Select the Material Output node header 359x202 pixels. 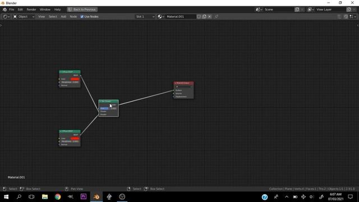click(x=183, y=83)
